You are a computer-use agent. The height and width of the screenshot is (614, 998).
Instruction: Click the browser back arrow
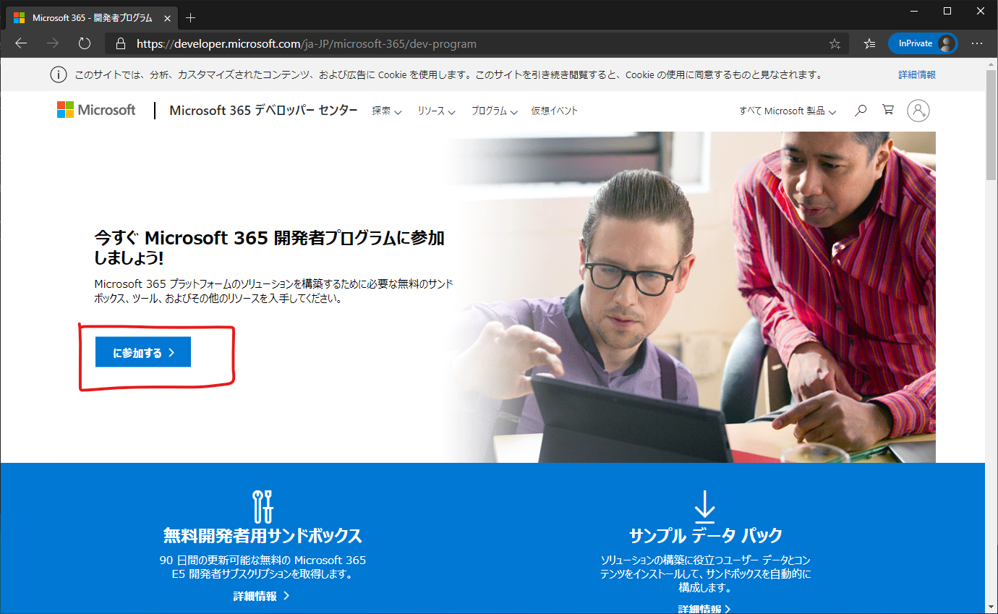coord(20,43)
